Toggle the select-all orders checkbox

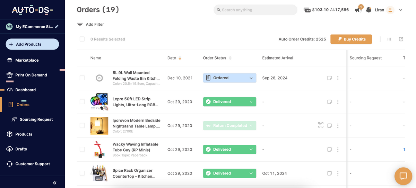[x=82, y=39]
